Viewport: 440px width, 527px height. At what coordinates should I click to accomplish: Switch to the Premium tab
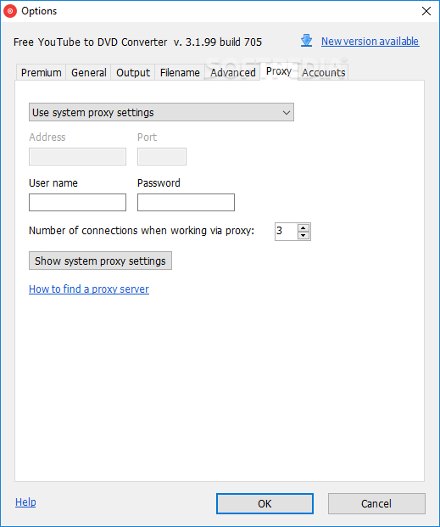click(x=41, y=72)
